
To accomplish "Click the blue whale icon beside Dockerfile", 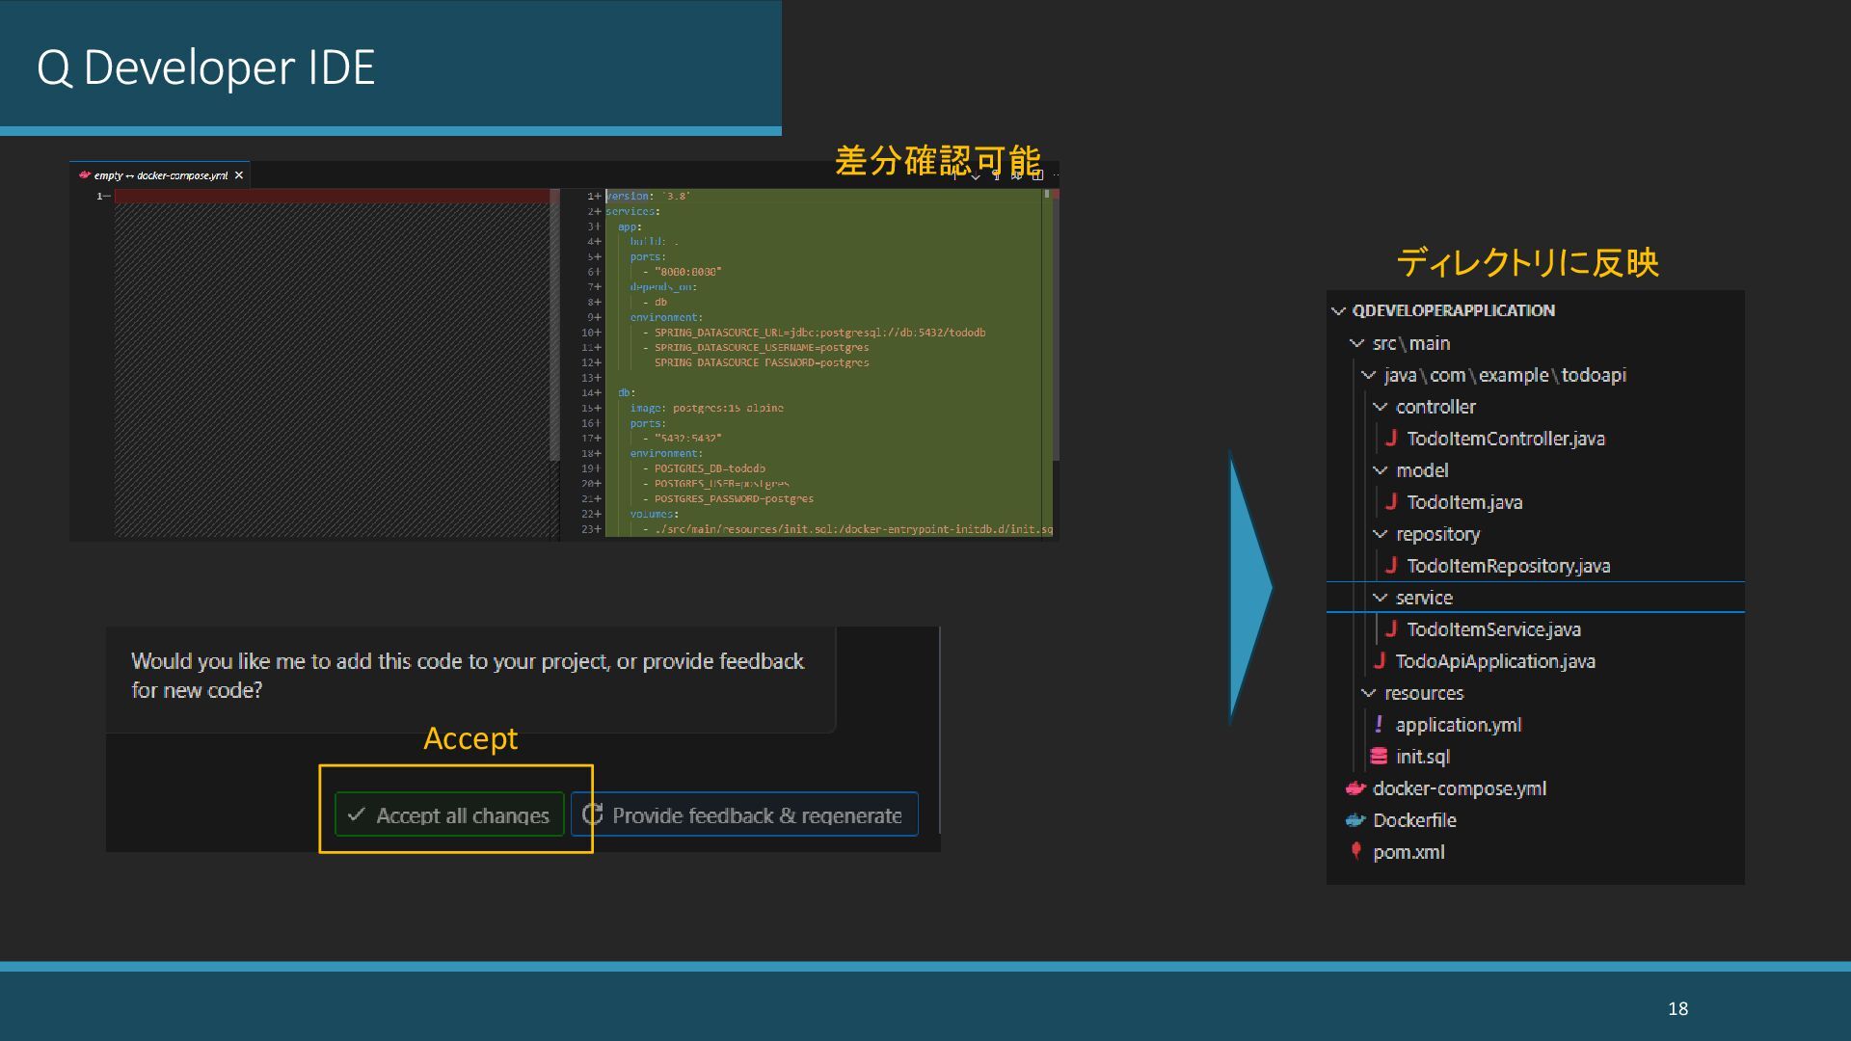I will pyautogui.click(x=1356, y=820).
